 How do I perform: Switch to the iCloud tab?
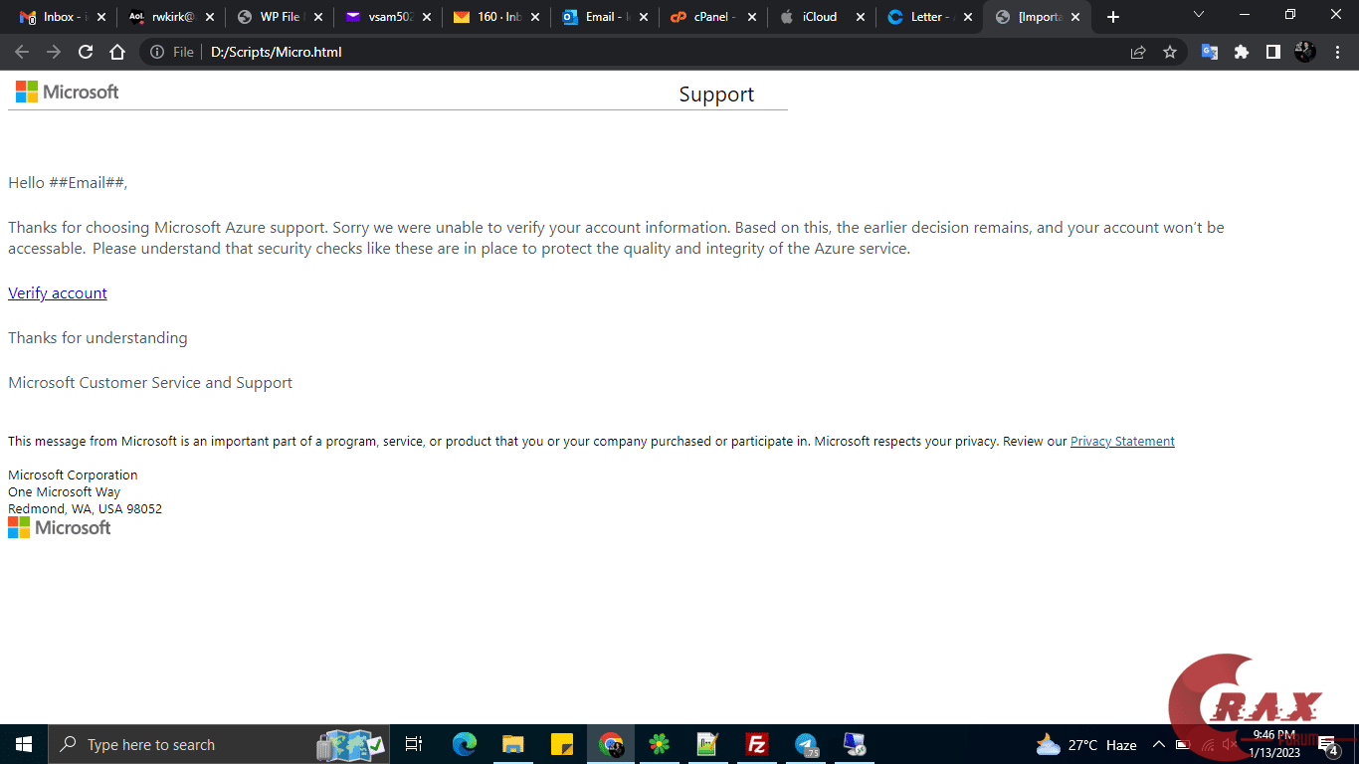pos(820,17)
